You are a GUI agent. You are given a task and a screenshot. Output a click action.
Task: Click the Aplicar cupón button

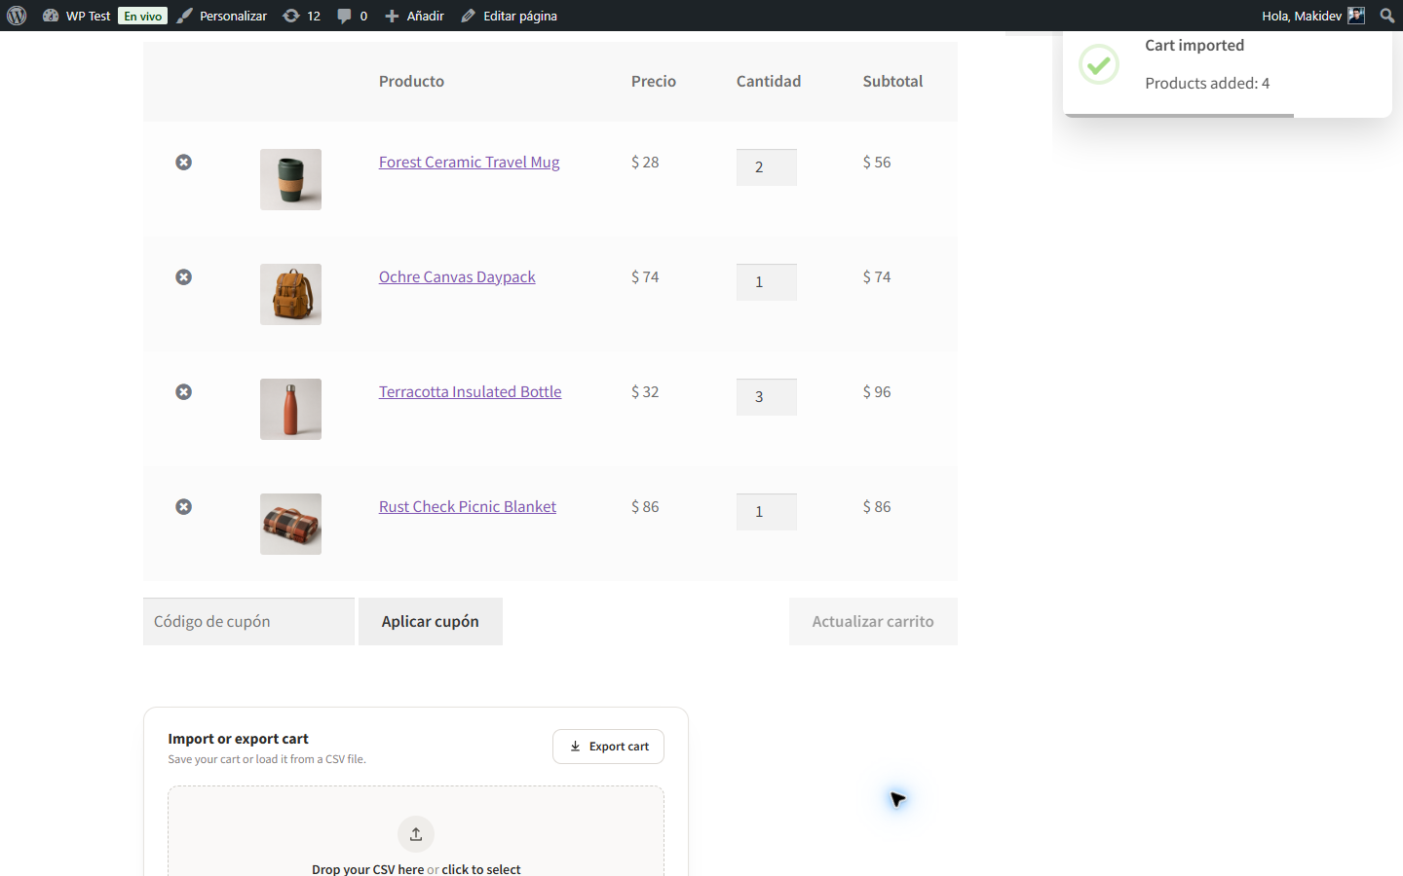click(431, 621)
